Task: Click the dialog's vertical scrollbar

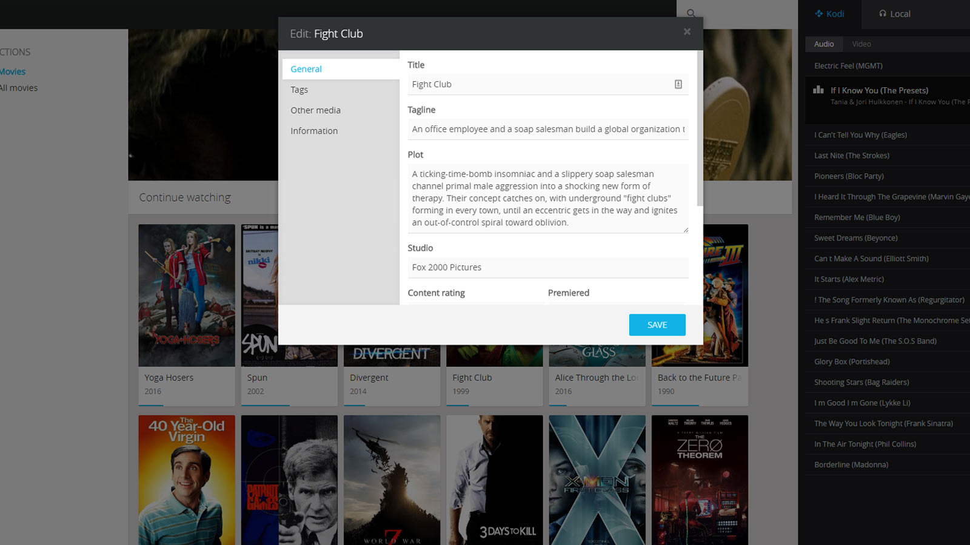Action: [x=700, y=128]
